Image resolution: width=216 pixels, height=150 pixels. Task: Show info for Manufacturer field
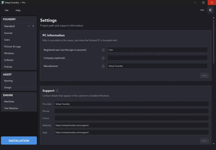(x=103, y=66)
